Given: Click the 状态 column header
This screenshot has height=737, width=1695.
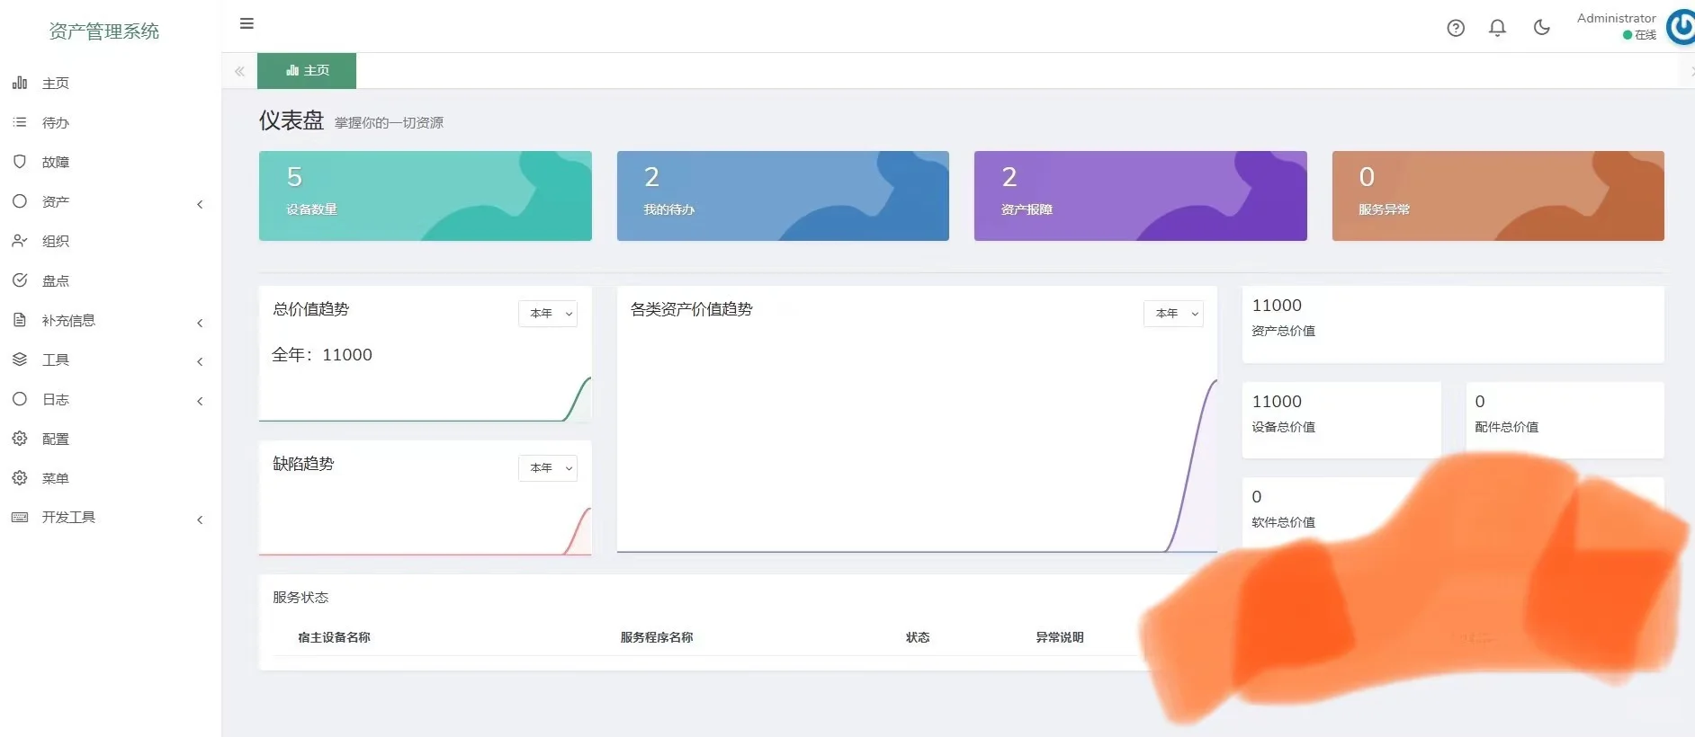Looking at the screenshot, I should pos(918,637).
